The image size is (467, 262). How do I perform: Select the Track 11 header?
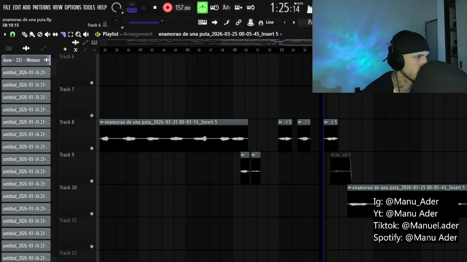[x=77, y=233]
